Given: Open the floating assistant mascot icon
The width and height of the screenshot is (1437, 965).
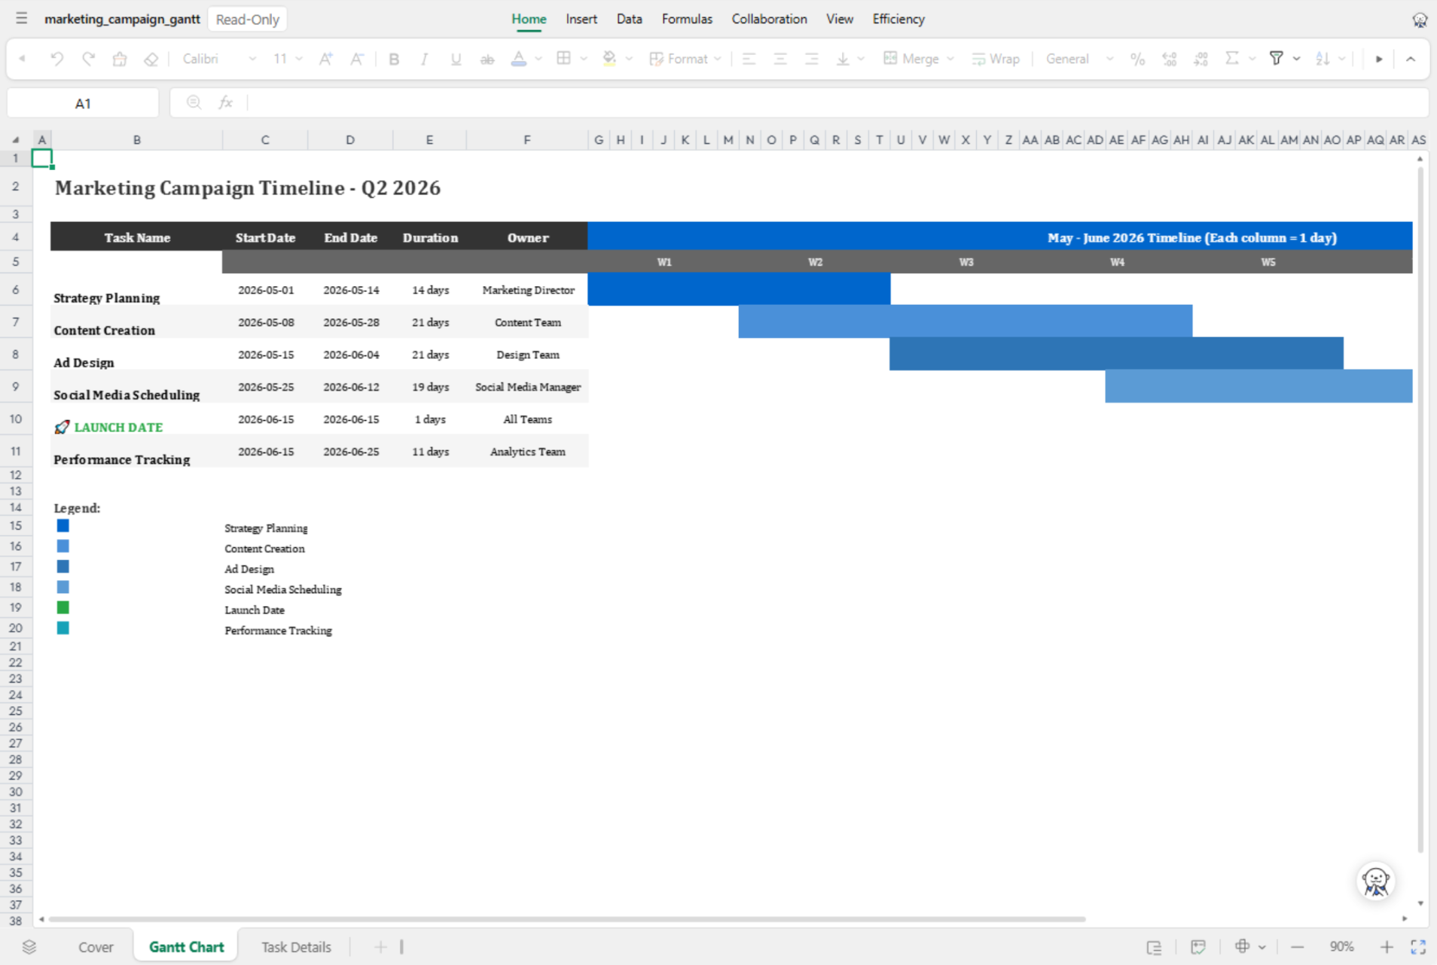Looking at the screenshot, I should [x=1376, y=881].
